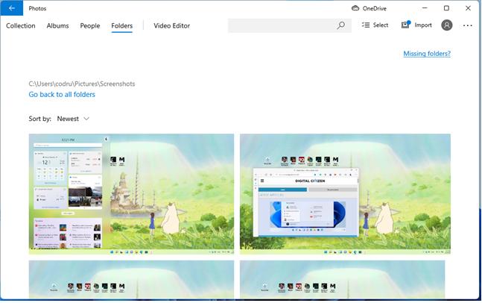Open the three-dot more options menu
Viewport: 482px width, 303px height.
coord(468,25)
